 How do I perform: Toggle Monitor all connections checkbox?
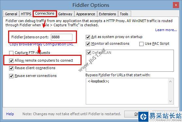[x=88, y=44]
